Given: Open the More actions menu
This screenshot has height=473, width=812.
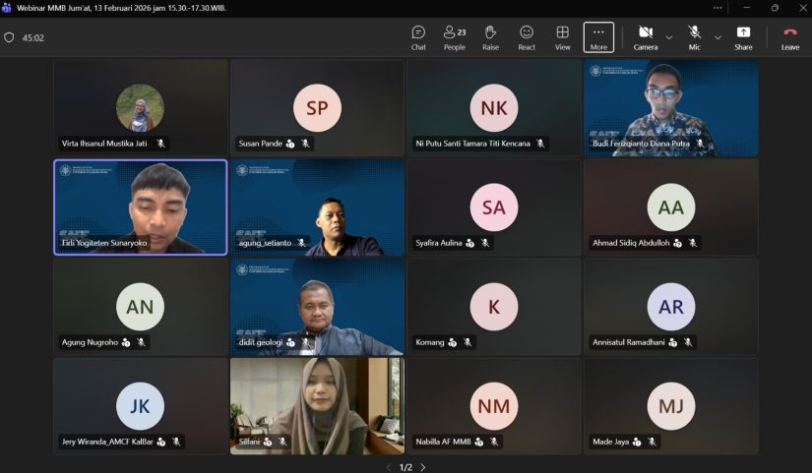Looking at the screenshot, I should (x=598, y=37).
